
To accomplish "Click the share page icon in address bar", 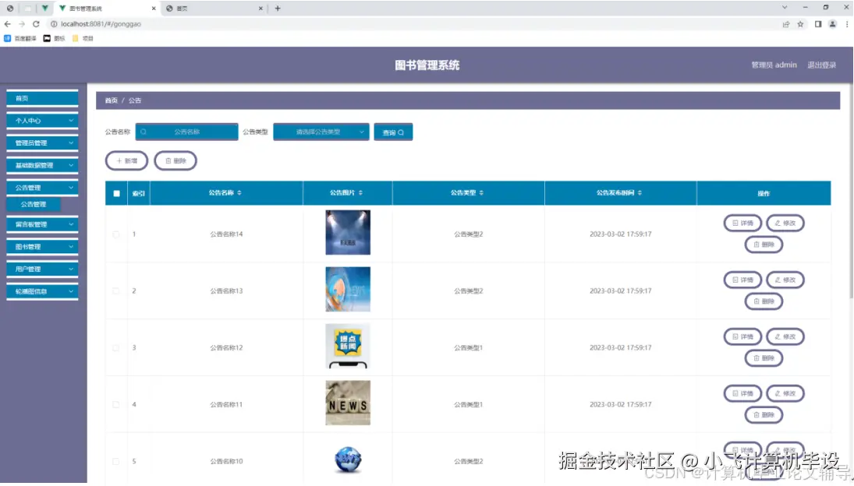I will [x=786, y=24].
